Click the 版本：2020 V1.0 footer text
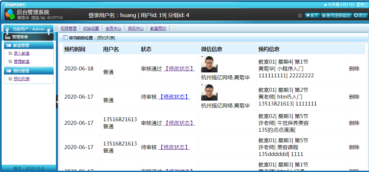369x172 pixels. [29, 168]
